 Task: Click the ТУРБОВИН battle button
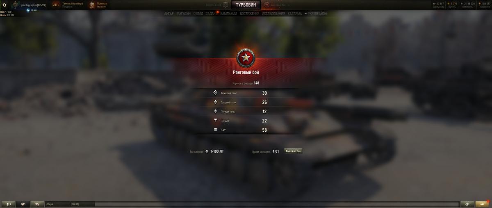(x=246, y=5)
